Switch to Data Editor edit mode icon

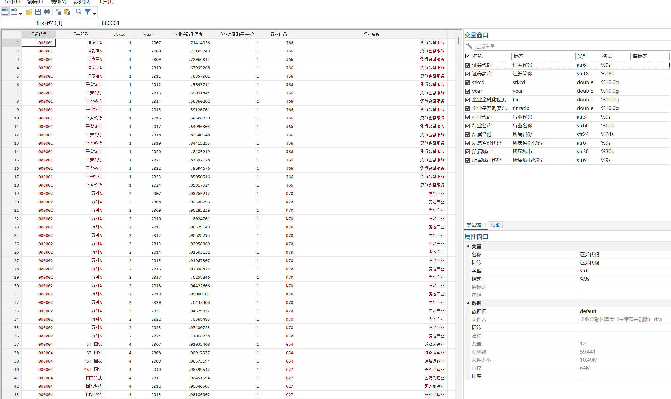(5, 12)
